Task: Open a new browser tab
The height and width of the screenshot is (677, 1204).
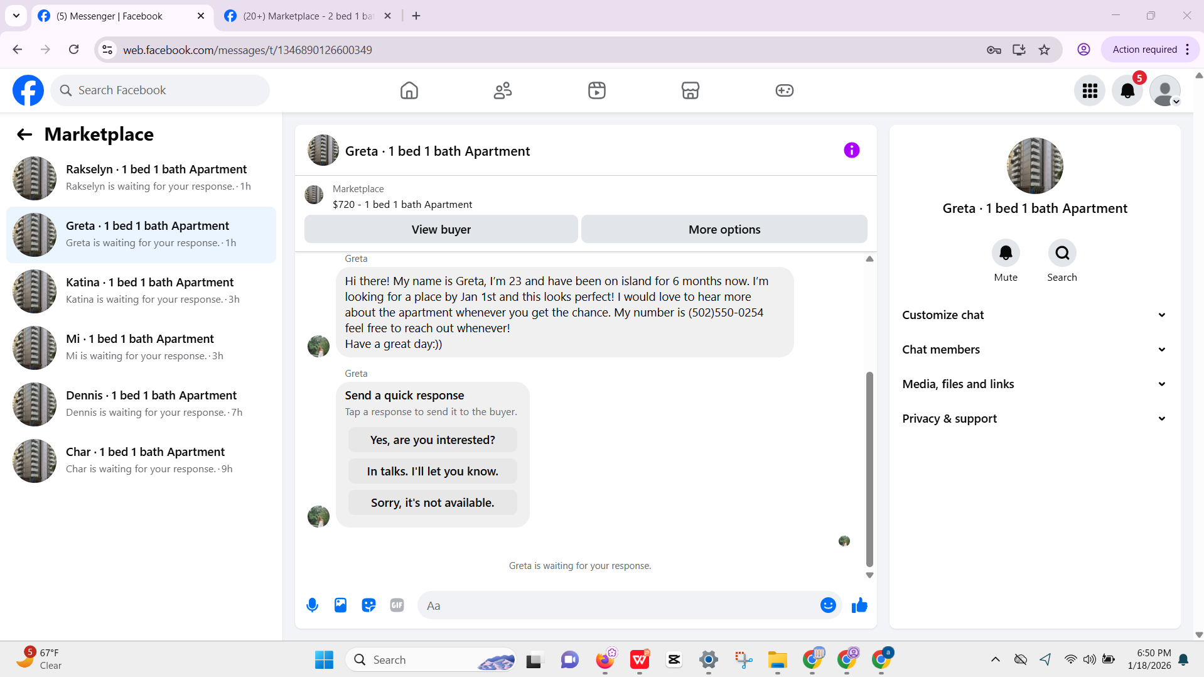Action: tap(416, 16)
